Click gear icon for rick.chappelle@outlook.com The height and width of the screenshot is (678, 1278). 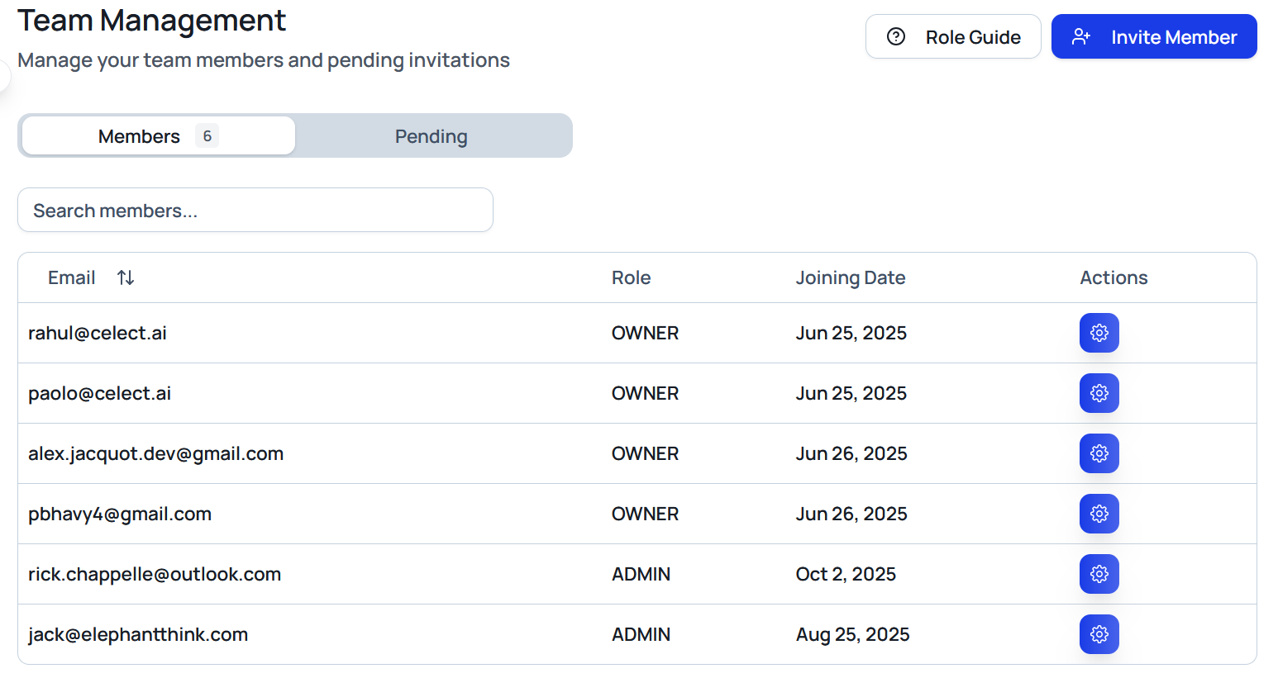click(1099, 574)
